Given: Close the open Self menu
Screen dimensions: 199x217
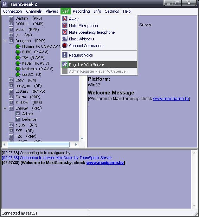Looking at the screenshot, I should [x=65, y=11].
